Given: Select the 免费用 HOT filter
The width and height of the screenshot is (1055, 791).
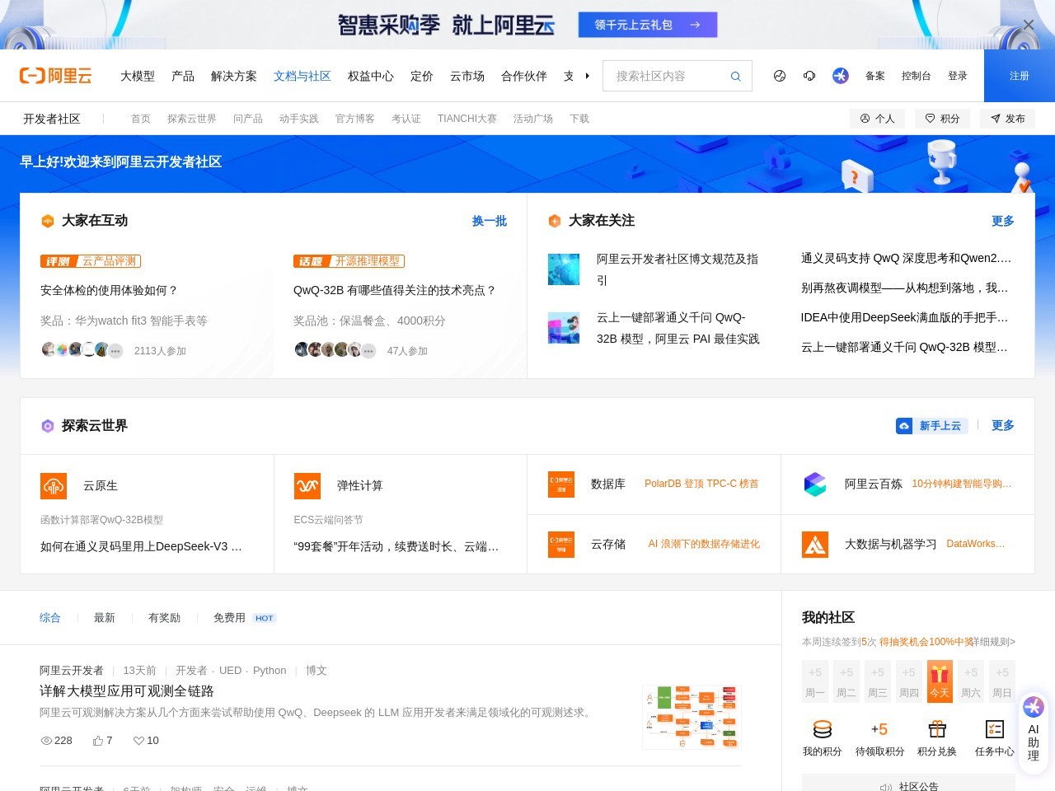Looking at the screenshot, I should (232, 617).
